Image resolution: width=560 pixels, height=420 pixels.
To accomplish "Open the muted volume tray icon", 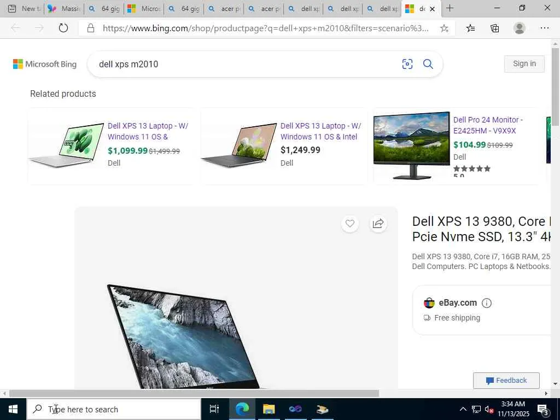I will [x=489, y=409].
